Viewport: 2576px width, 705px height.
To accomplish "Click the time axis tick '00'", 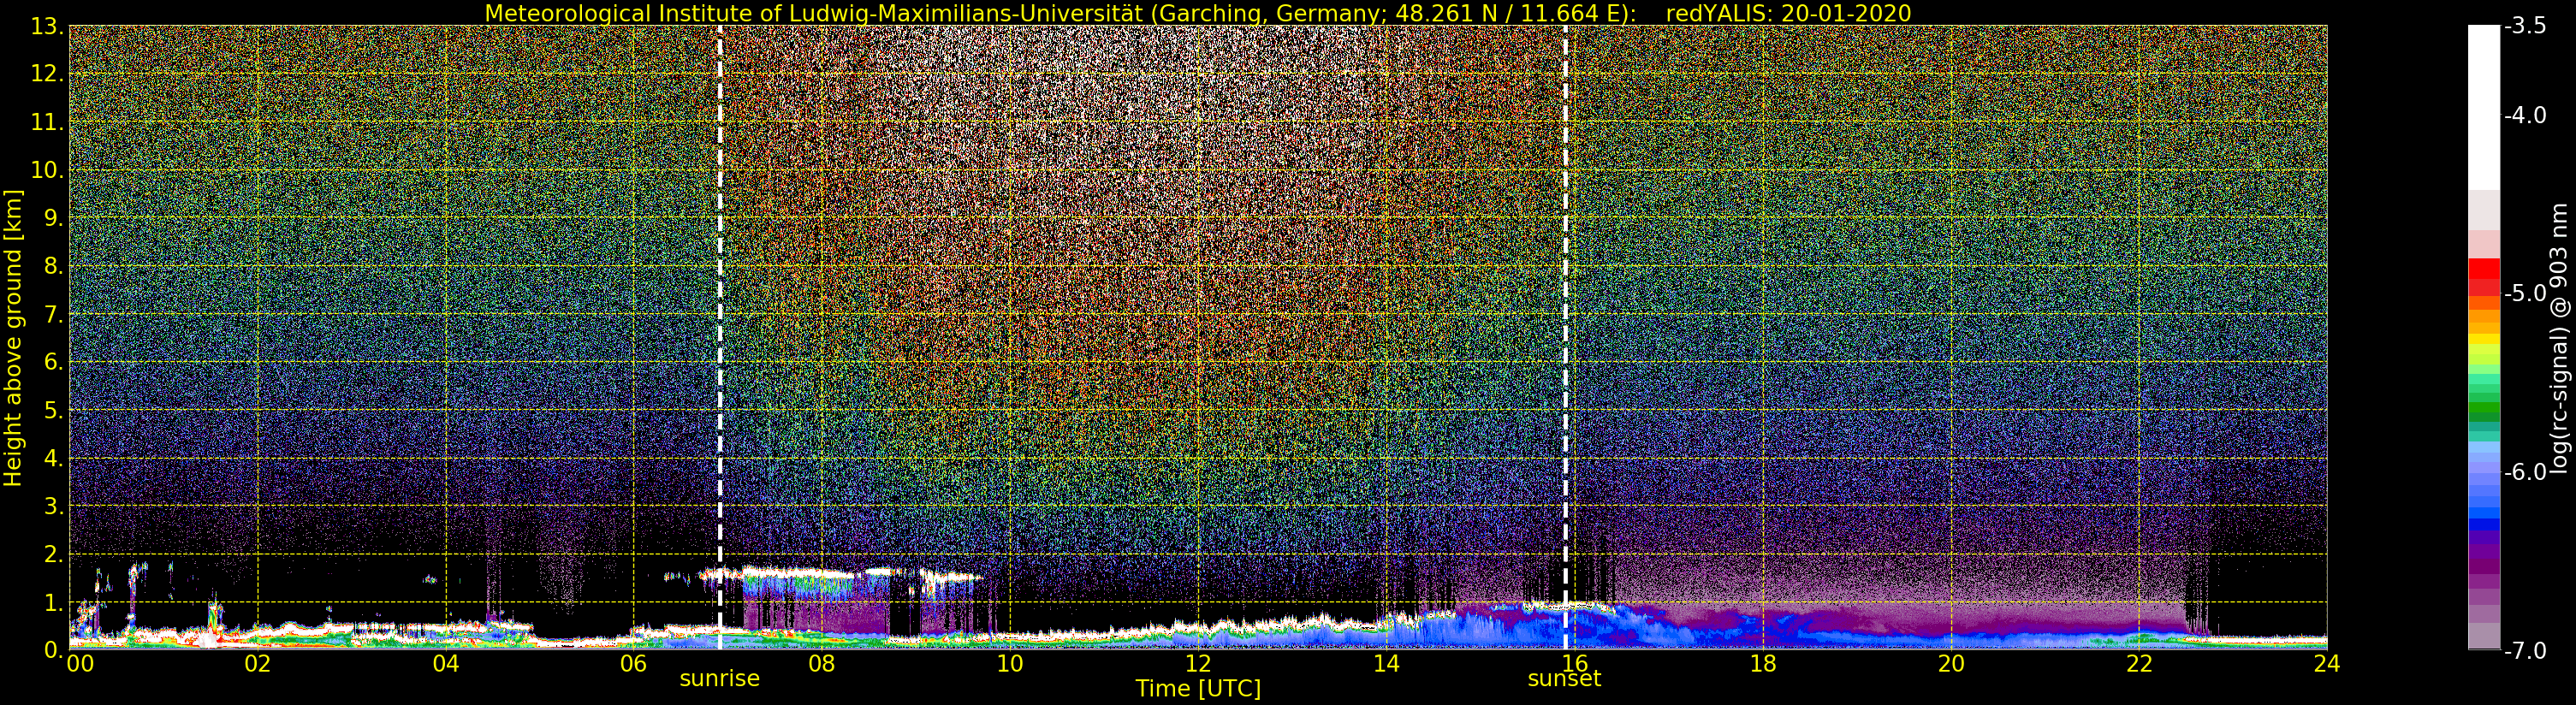I will pos(80,664).
